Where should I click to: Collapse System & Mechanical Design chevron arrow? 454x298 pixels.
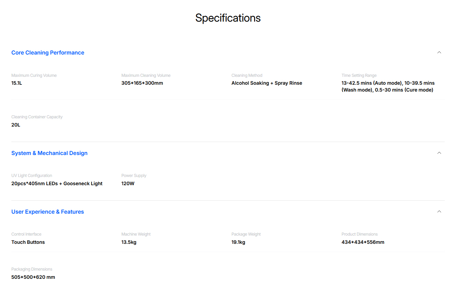point(439,153)
